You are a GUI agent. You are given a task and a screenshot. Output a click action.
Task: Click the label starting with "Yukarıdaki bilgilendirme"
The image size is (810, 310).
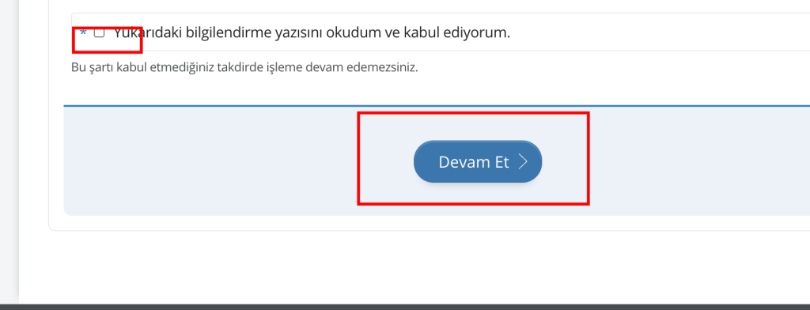[312, 33]
